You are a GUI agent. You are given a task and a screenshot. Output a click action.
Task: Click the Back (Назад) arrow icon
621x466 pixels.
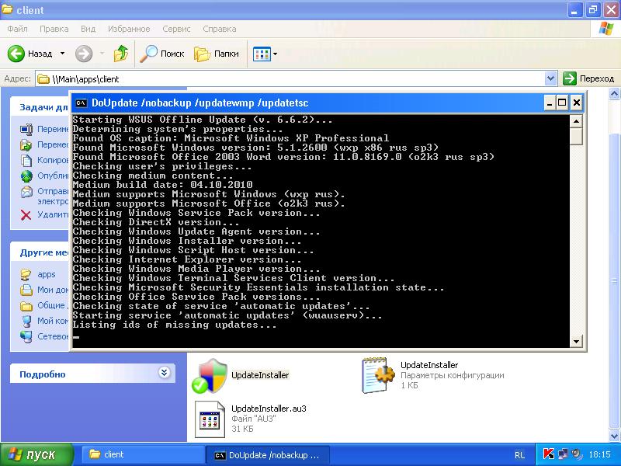[17, 54]
